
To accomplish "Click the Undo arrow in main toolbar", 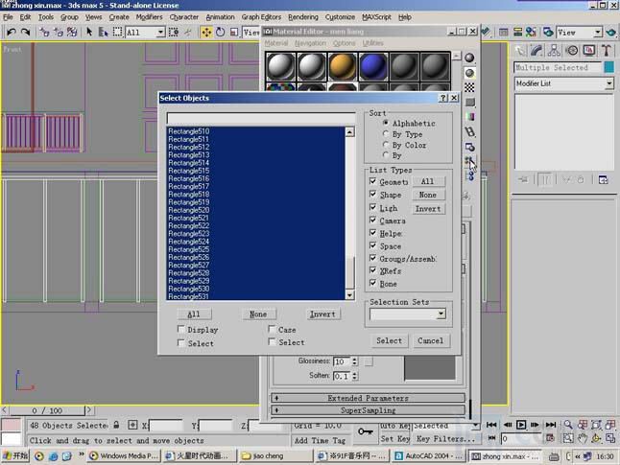I will pyautogui.click(x=12, y=32).
